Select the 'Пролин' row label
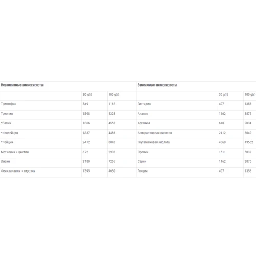 click(143, 152)
